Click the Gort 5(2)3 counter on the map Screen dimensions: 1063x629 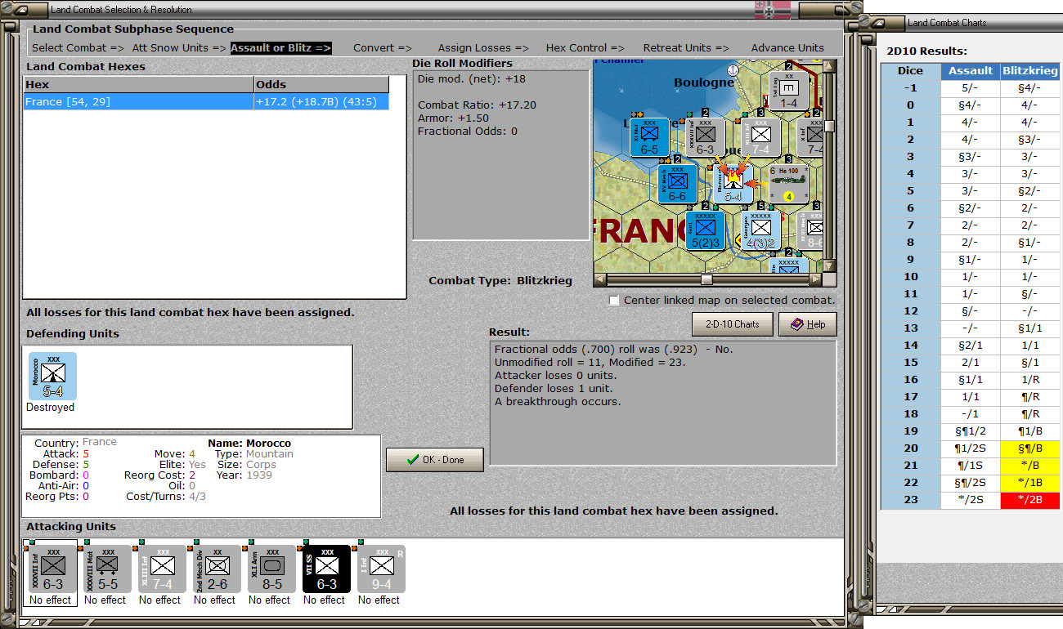[x=705, y=230]
